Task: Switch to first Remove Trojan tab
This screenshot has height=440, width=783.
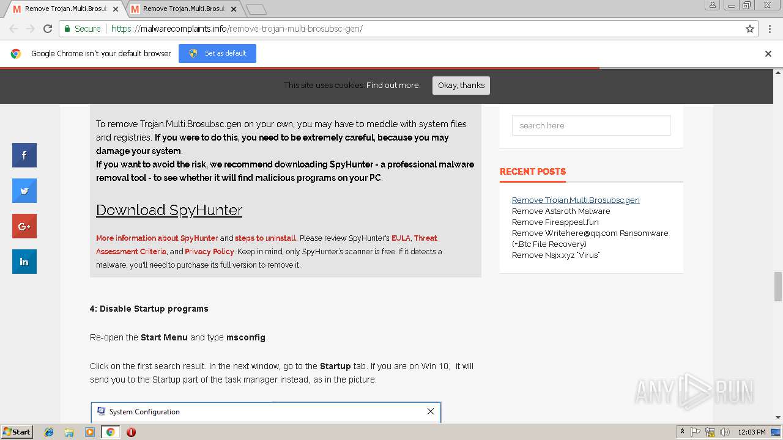Action: [x=65, y=9]
